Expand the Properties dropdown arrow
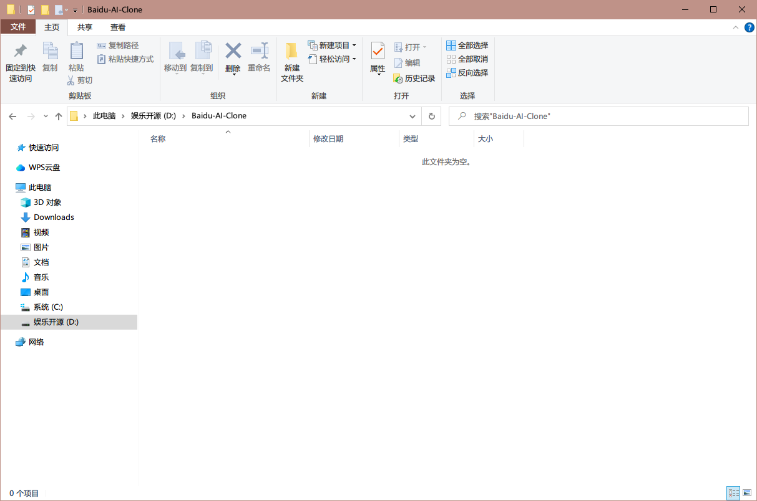Screen dimensions: 757x501 378,75
